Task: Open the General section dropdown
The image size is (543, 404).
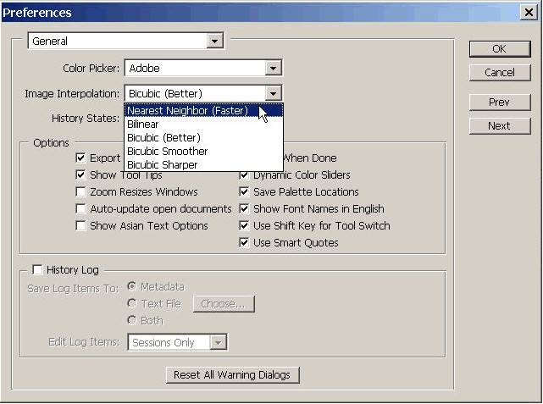Action: 214,41
